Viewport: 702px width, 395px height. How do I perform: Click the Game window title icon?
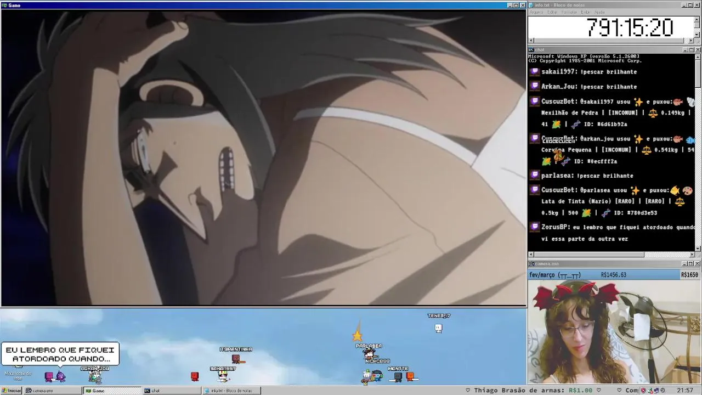point(4,5)
